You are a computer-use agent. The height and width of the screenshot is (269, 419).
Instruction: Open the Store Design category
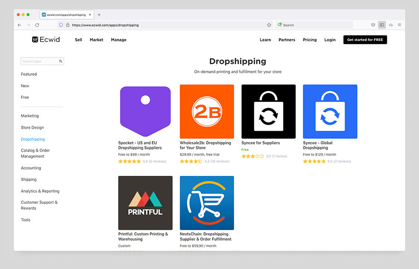(x=32, y=128)
